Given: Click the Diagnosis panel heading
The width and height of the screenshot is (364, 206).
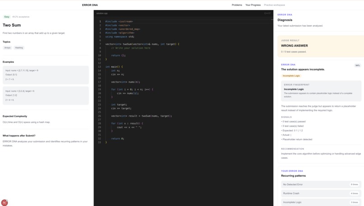Looking at the screenshot, I should 285,20.
